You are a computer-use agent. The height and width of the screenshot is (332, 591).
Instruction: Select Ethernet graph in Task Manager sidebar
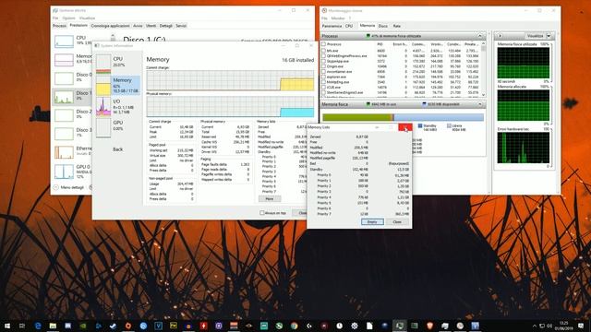point(64,152)
